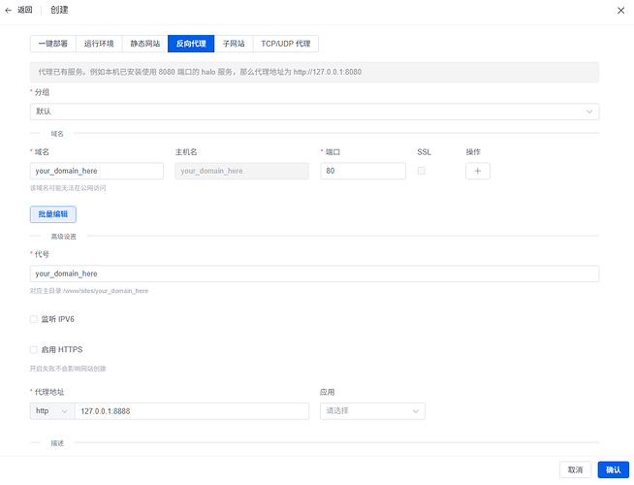Switch to the 一键部署 tab

coord(53,44)
